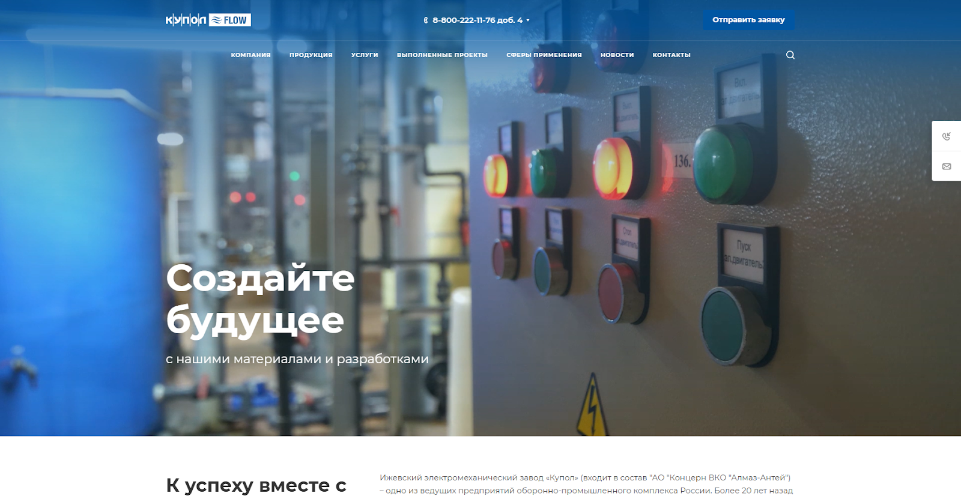This screenshot has height=499, width=961.
Task: Open the Контакты page
Action: pos(671,55)
